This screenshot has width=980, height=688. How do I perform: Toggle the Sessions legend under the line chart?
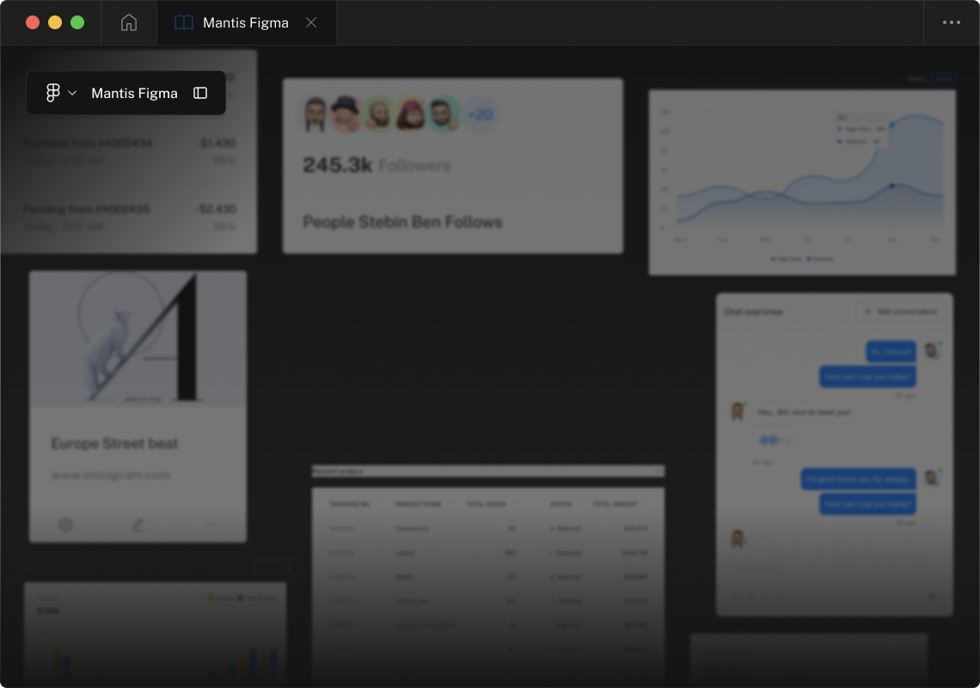pyautogui.click(x=822, y=259)
